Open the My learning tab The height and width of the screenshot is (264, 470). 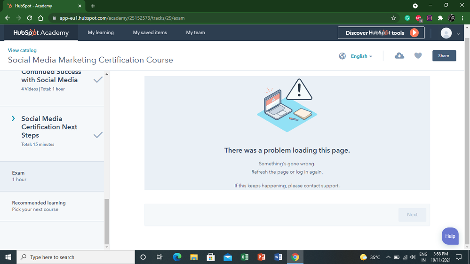pos(101,32)
